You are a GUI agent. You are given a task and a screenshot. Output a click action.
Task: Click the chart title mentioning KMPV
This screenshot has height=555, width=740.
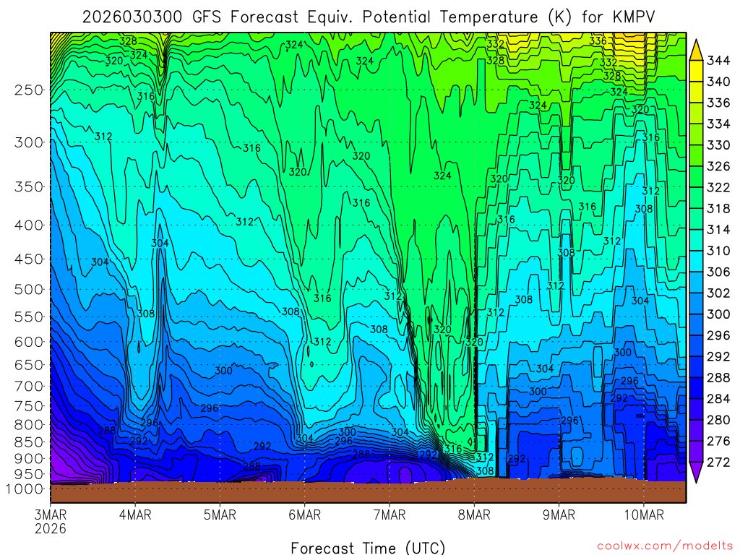pyautogui.click(x=369, y=17)
